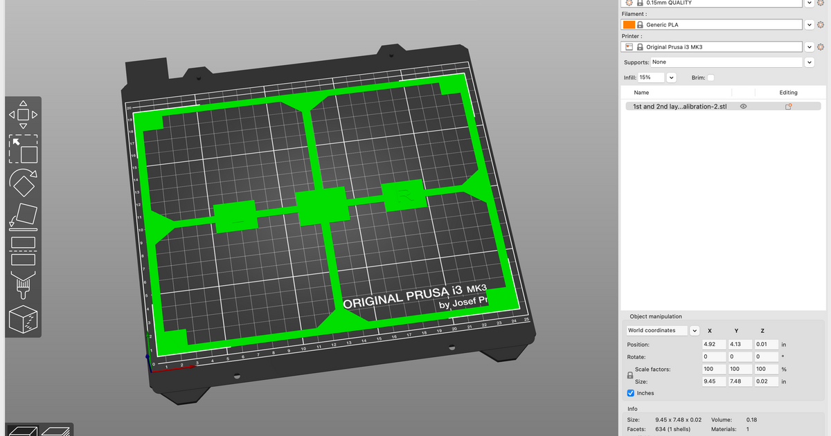Viewport: 831px width, 436px height.
Task: Click the Name column header
Action: [x=642, y=92]
